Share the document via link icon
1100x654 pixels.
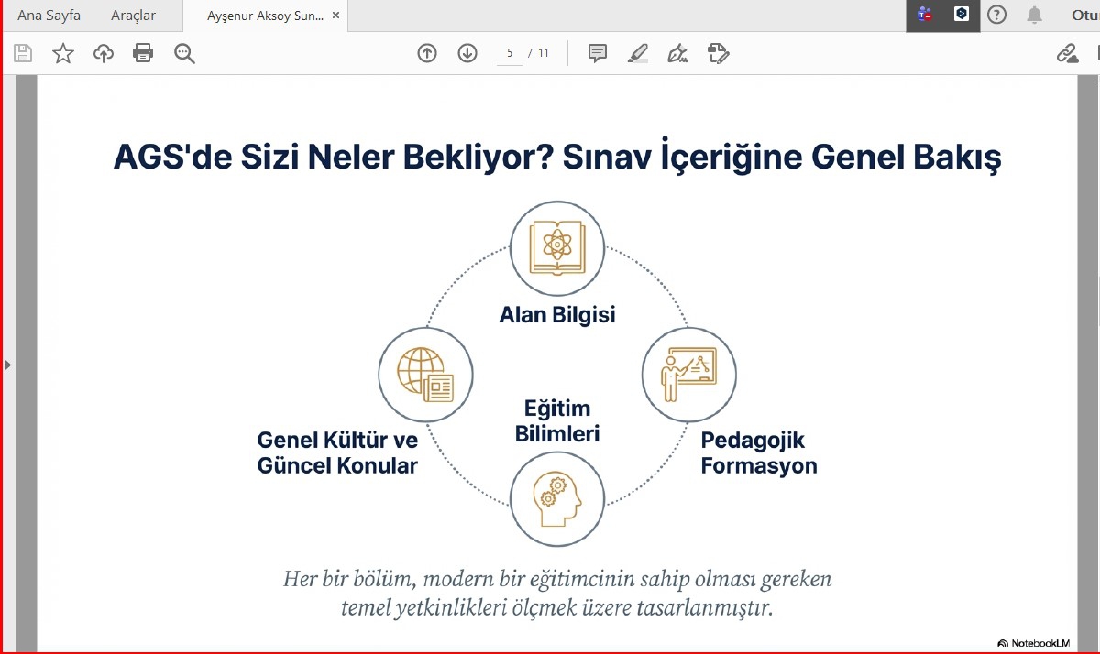point(1068,53)
